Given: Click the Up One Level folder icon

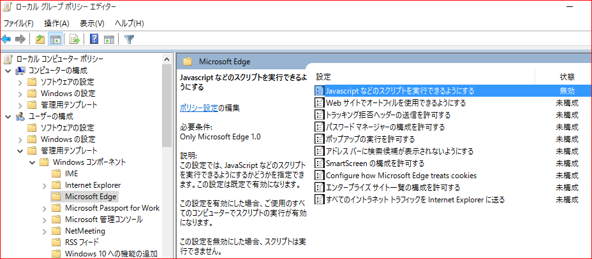Looking at the screenshot, I should tap(40, 39).
